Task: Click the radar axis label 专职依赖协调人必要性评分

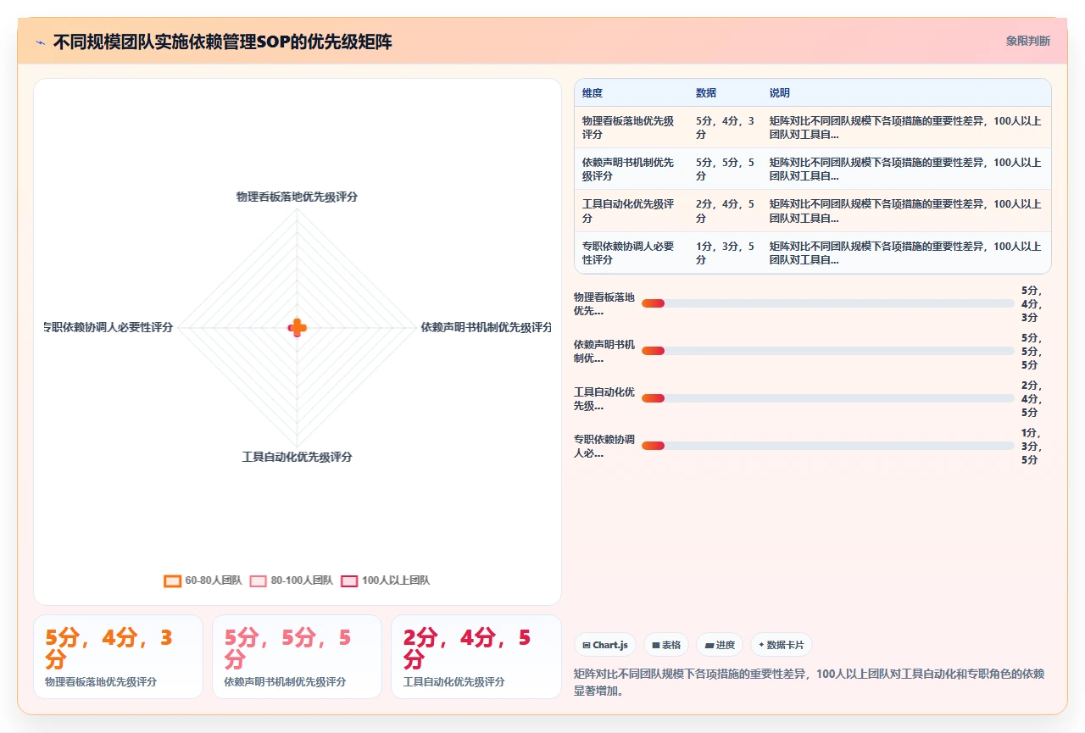Action: (108, 327)
